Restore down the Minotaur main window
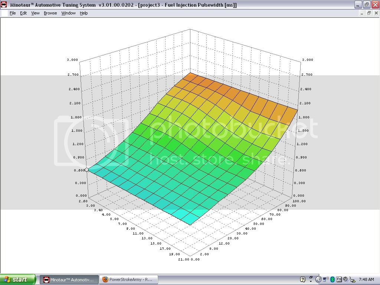 coord(367,4)
